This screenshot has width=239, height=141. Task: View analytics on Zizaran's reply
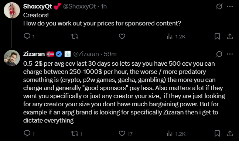point(176,134)
